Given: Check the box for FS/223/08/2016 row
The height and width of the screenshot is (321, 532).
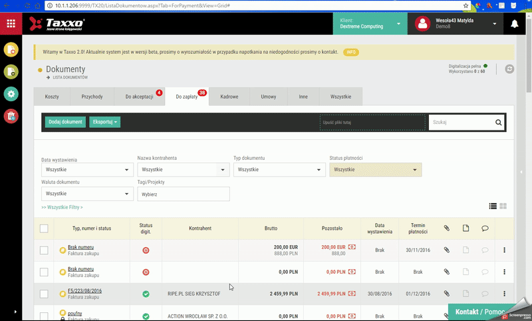Looking at the screenshot, I should 44,294.
